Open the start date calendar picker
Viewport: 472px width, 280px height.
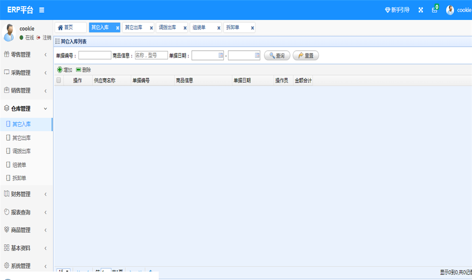point(221,55)
